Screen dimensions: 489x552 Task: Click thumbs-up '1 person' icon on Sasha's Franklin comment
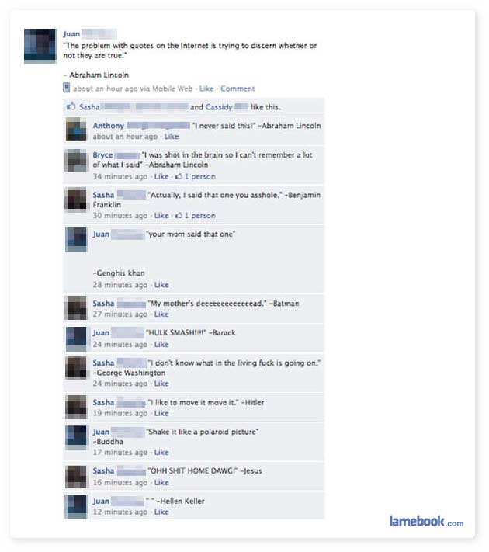179,216
